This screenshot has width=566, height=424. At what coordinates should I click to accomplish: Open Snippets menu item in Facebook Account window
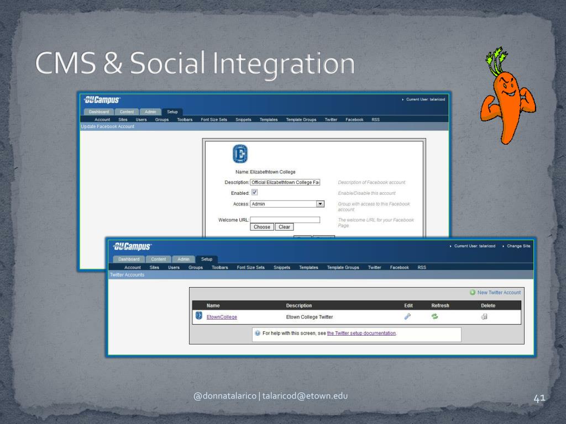pos(243,120)
